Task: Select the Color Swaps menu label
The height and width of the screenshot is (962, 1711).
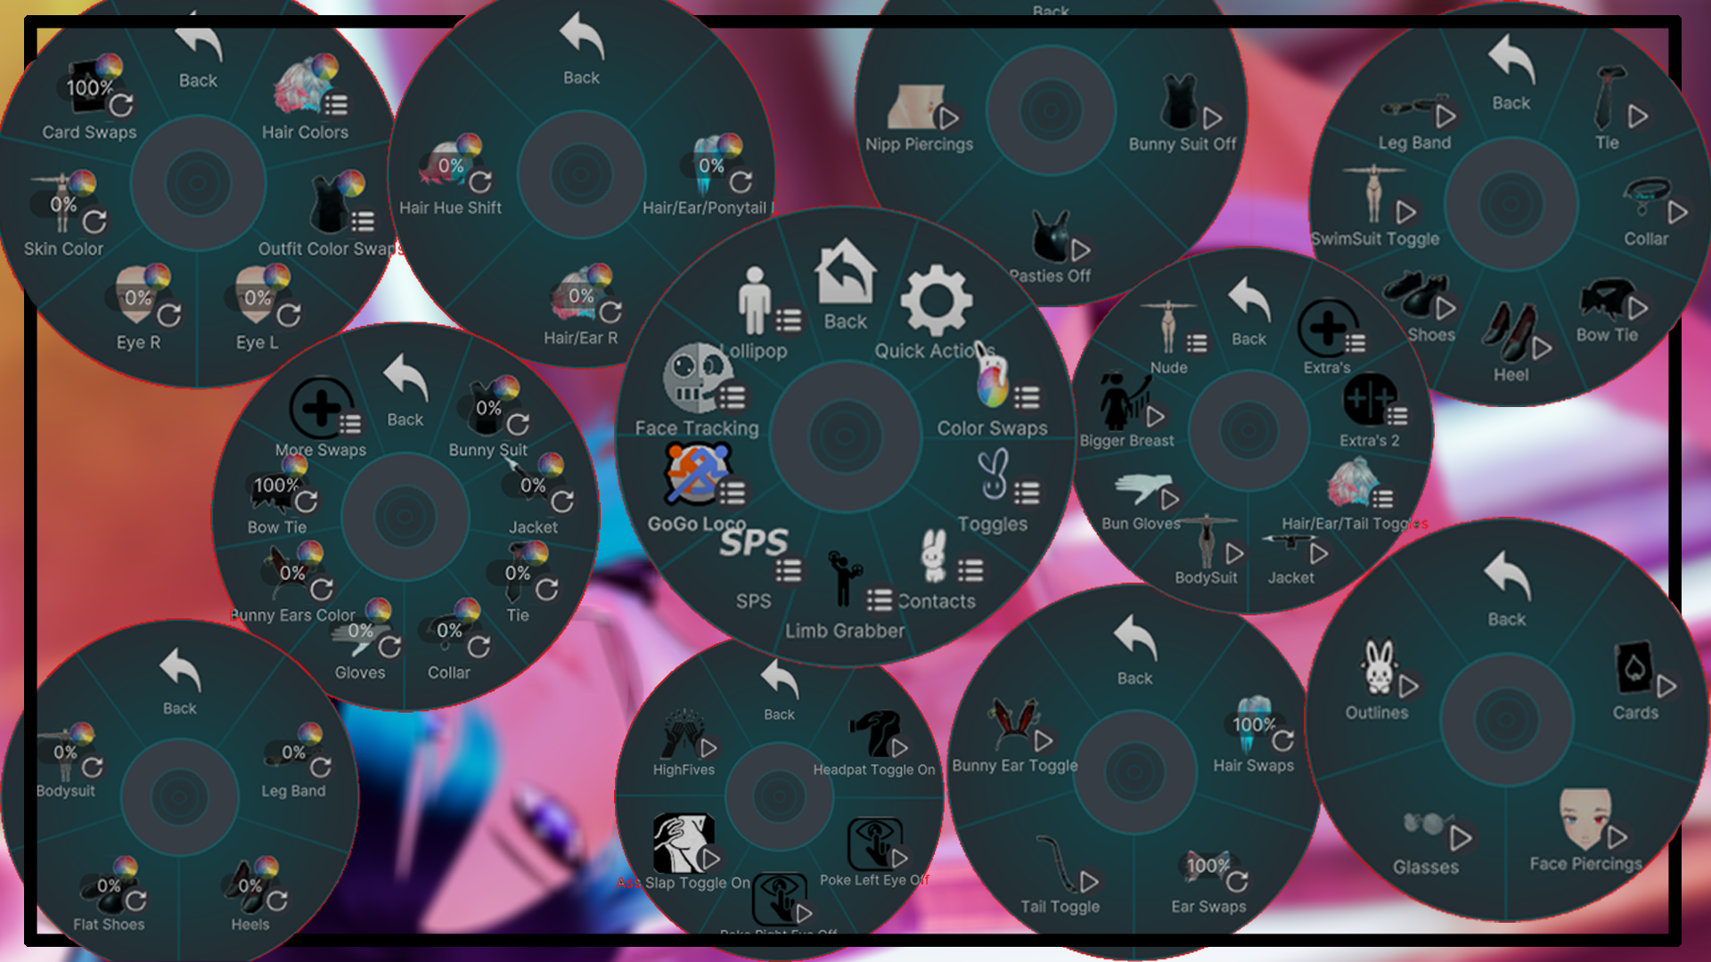Action: click(992, 428)
